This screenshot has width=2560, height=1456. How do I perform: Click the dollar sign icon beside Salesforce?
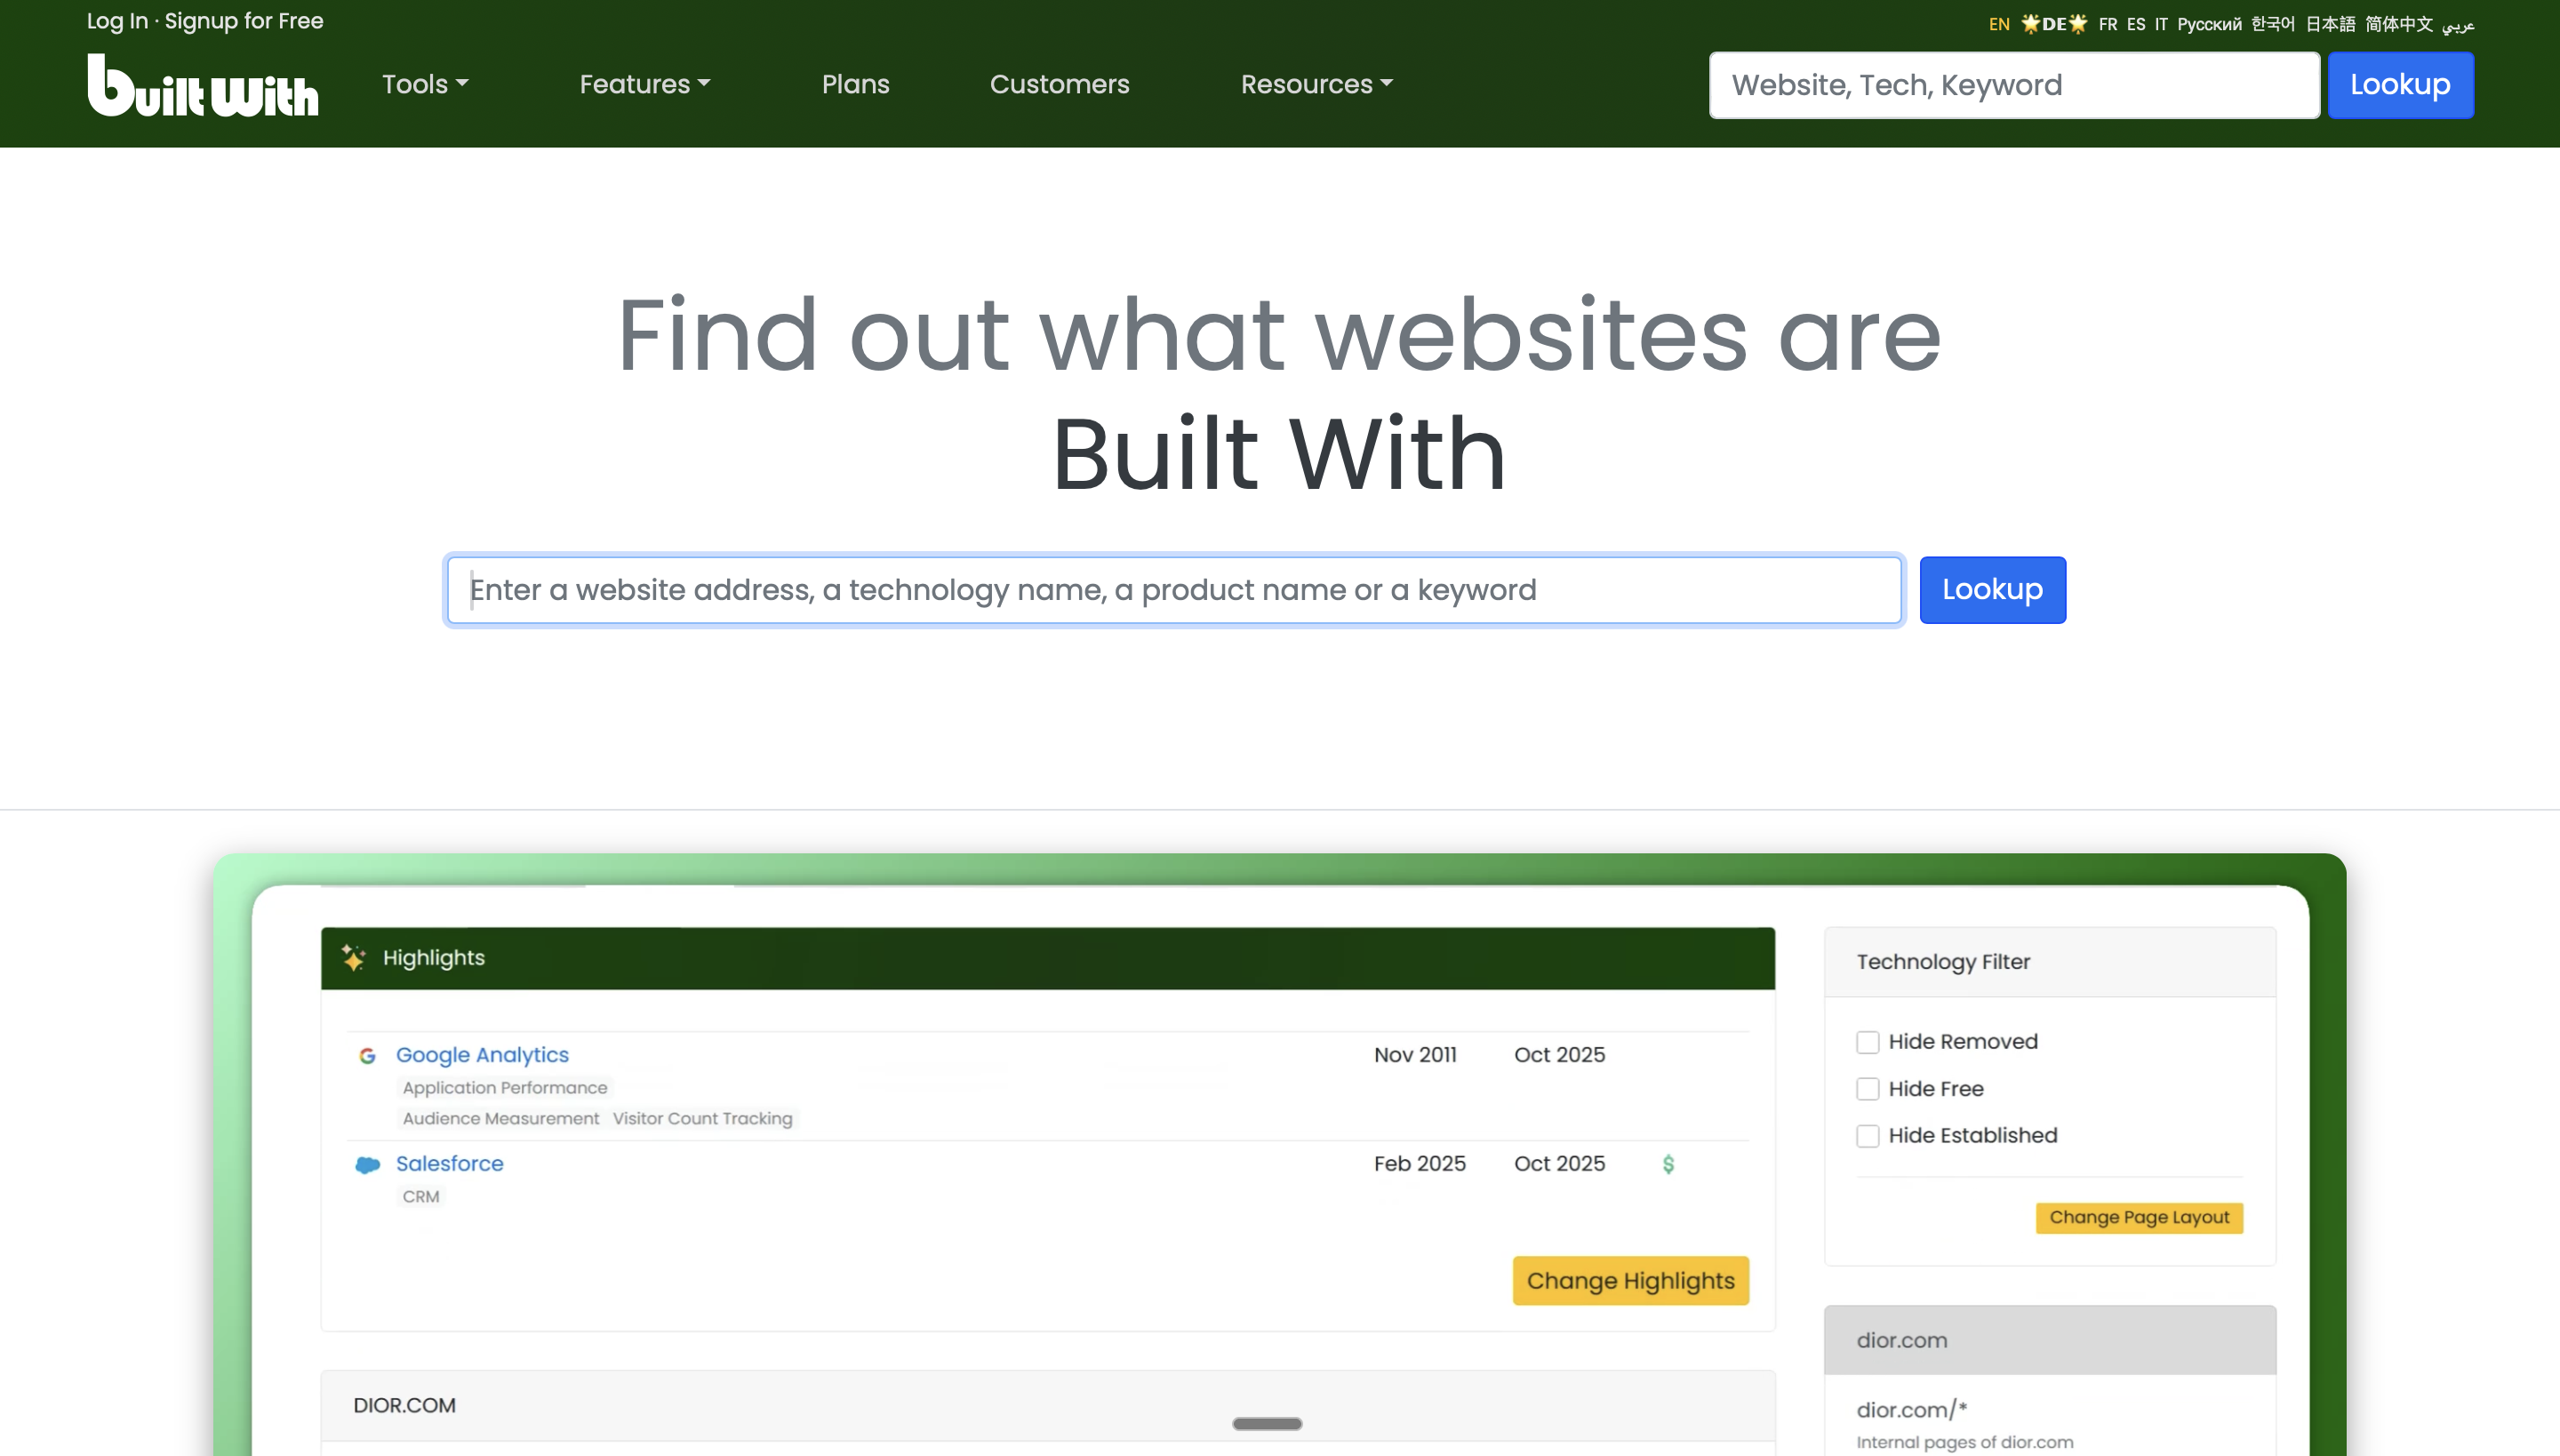[x=1668, y=1164]
